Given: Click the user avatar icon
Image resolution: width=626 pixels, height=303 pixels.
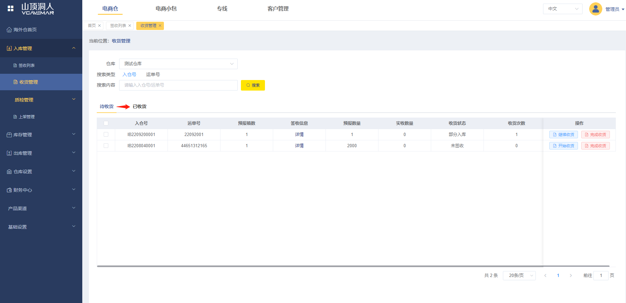Looking at the screenshot, I should point(595,9).
